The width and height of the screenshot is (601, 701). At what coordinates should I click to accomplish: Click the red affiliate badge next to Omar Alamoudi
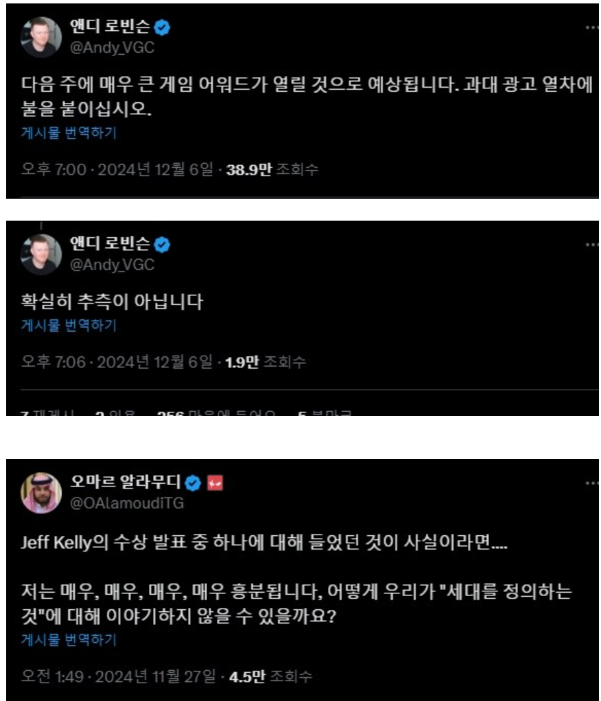[x=215, y=483]
